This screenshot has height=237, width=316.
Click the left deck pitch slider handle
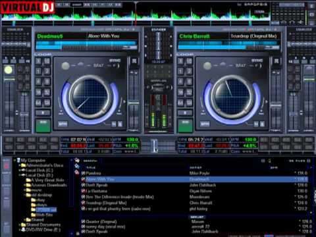[134, 103]
